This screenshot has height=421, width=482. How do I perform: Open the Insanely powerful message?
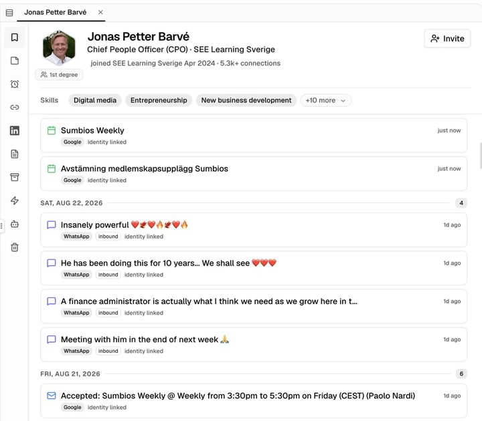[x=254, y=230]
